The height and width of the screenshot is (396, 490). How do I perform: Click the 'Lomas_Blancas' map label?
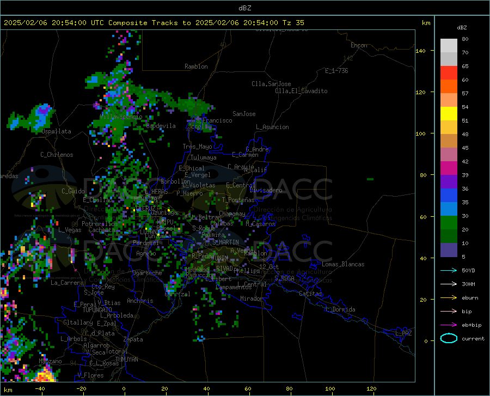(x=343, y=264)
